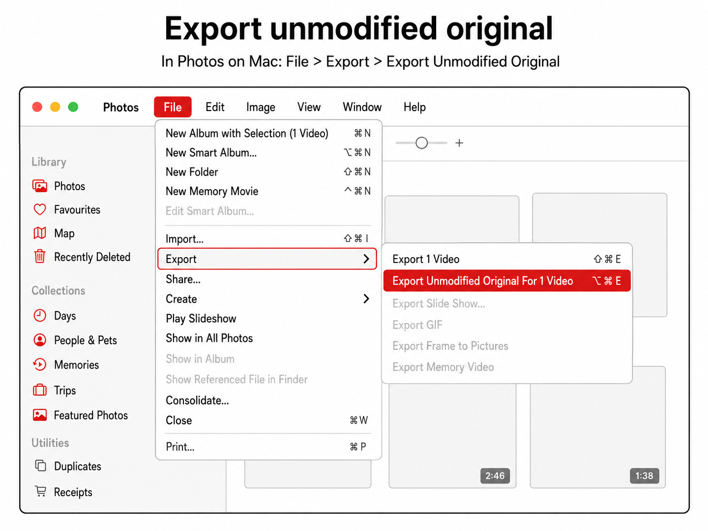Choose Play Slideshow
708x531 pixels.
coord(268,319)
